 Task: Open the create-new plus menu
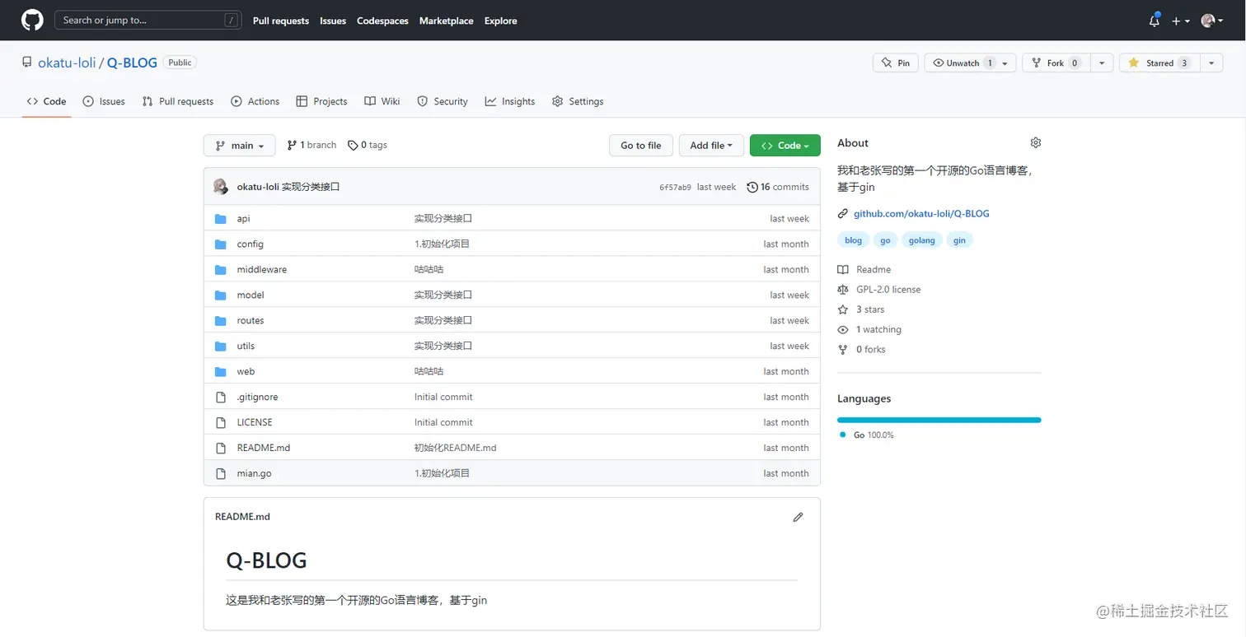tap(1181, 21)
